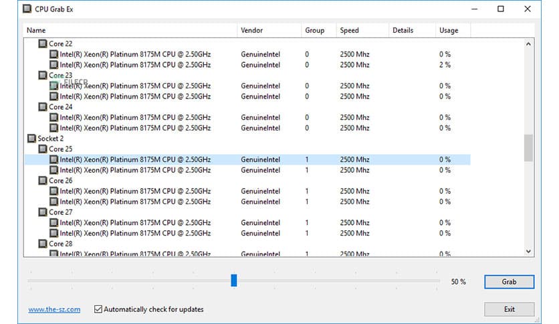
Task: Sort by the Vendor column header
Action: [x=269, y=30]
